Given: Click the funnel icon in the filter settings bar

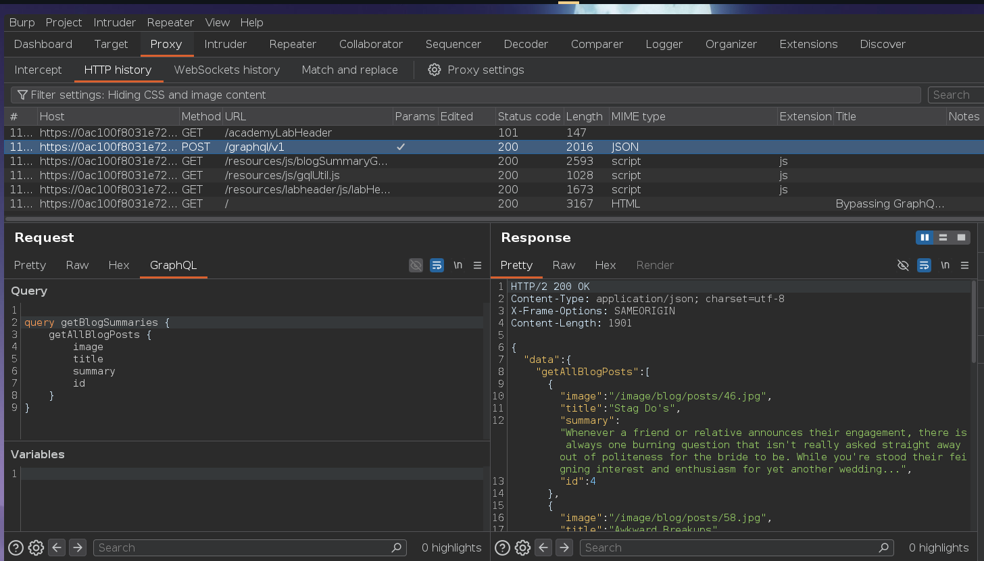Looking at the screenshot, I should click(22, 95).
